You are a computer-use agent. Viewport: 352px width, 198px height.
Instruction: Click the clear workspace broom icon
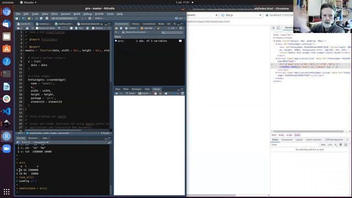pyautogui.click(x=158, y=28)
